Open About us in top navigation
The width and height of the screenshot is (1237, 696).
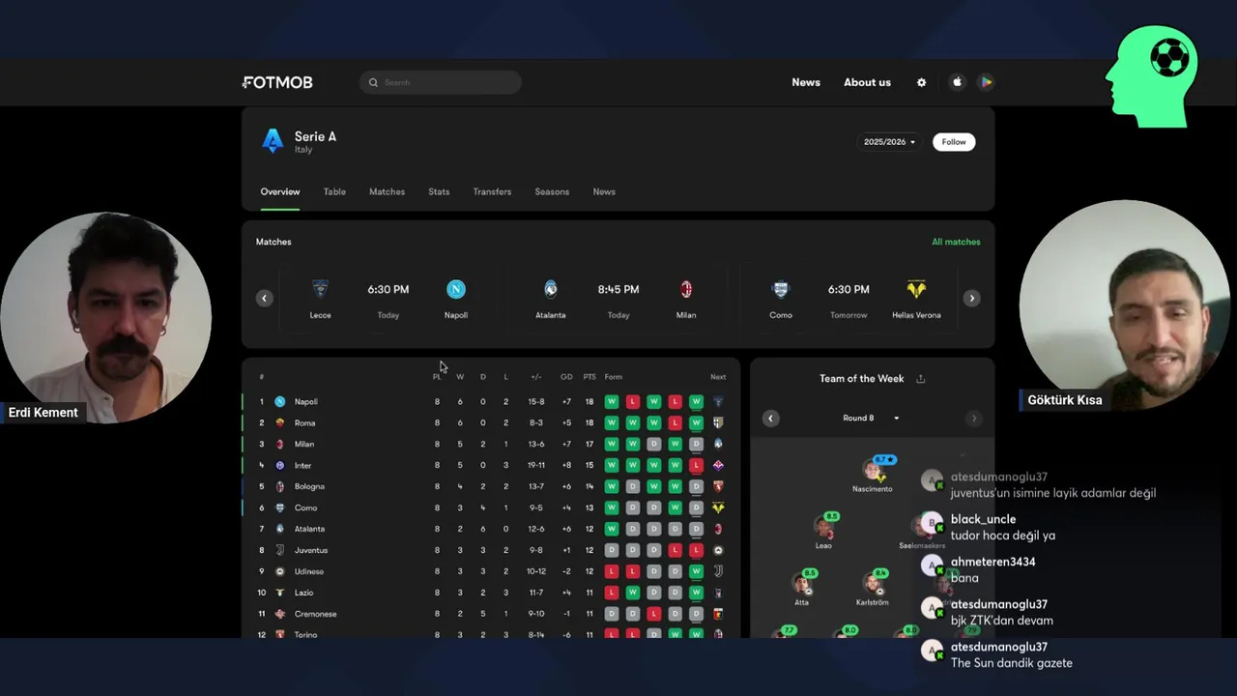tap(867, 82)
